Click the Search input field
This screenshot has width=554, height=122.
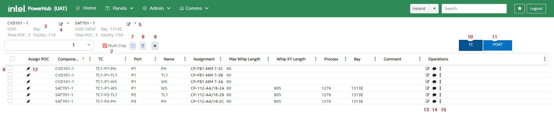pyautogui.click(x=474, y=9)
